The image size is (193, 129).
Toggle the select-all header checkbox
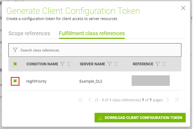click(x=15, y=64)
